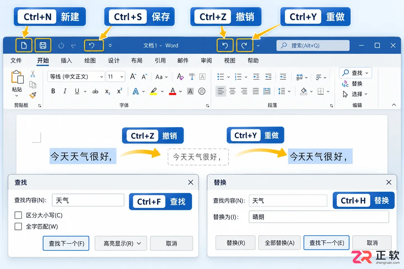
Task: Justify the paragraph text on both sides
Action: point(256,91)
